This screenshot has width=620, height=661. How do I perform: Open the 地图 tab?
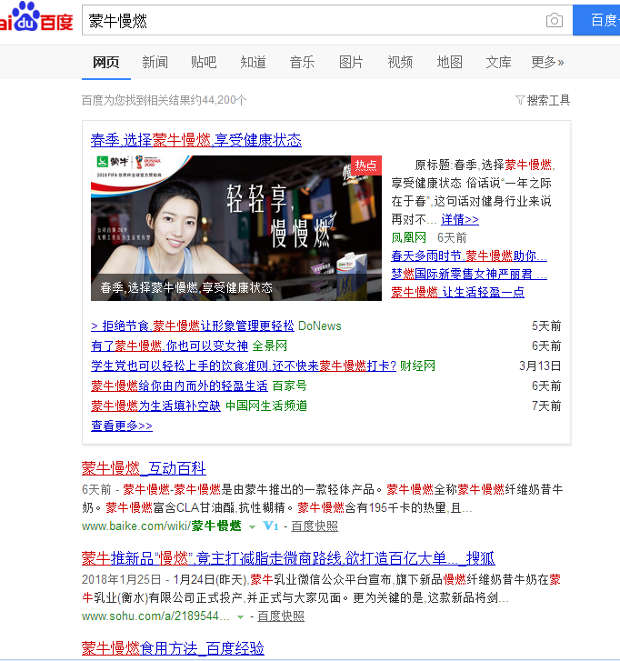click(449, 63)
